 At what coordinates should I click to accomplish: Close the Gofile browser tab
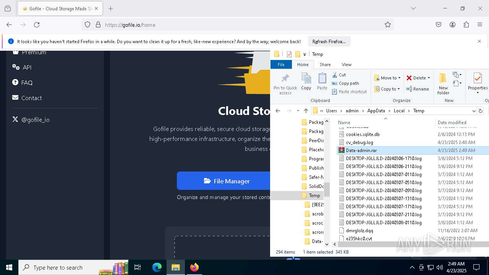click(x=96, y=8)
